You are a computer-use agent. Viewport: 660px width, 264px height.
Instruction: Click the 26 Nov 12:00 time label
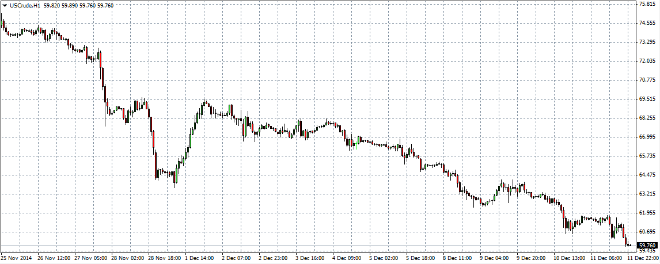[54, 258]
